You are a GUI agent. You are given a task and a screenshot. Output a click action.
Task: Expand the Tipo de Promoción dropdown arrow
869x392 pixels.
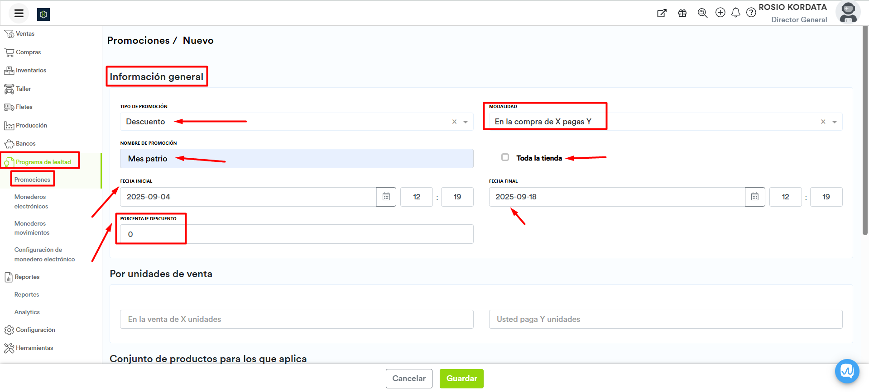pyautogui.click(x=466, y=122)
